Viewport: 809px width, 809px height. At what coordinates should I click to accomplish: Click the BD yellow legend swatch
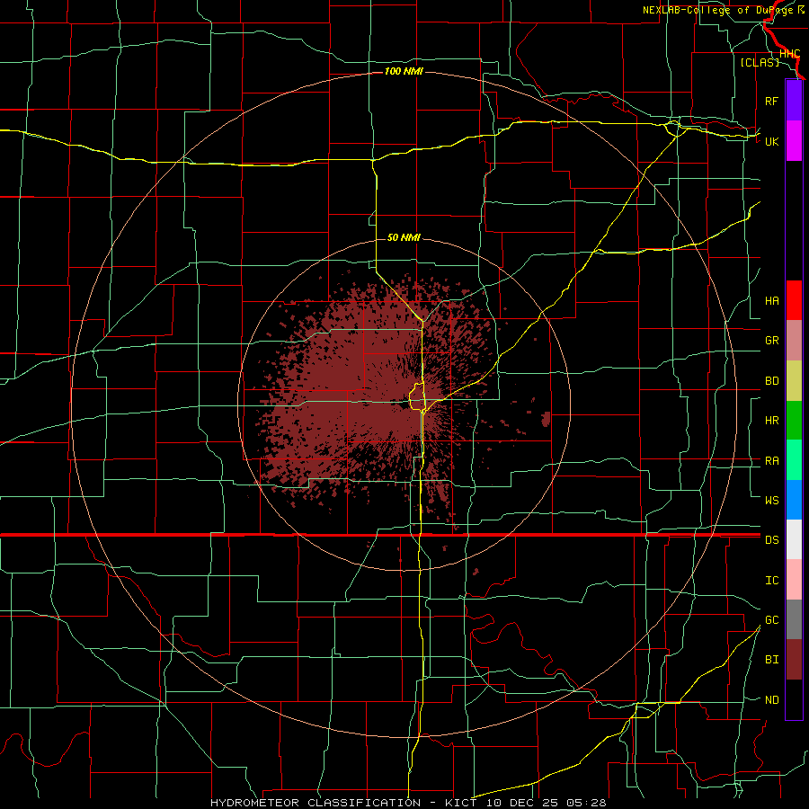(794, 380)
